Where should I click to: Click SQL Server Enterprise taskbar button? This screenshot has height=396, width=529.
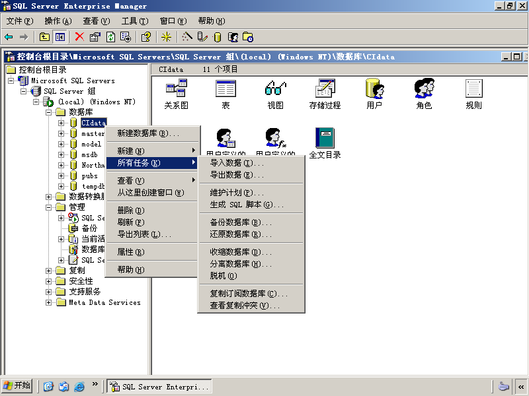(159, 386)
